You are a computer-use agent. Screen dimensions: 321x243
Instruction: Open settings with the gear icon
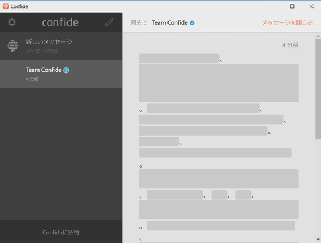point(12,22)
